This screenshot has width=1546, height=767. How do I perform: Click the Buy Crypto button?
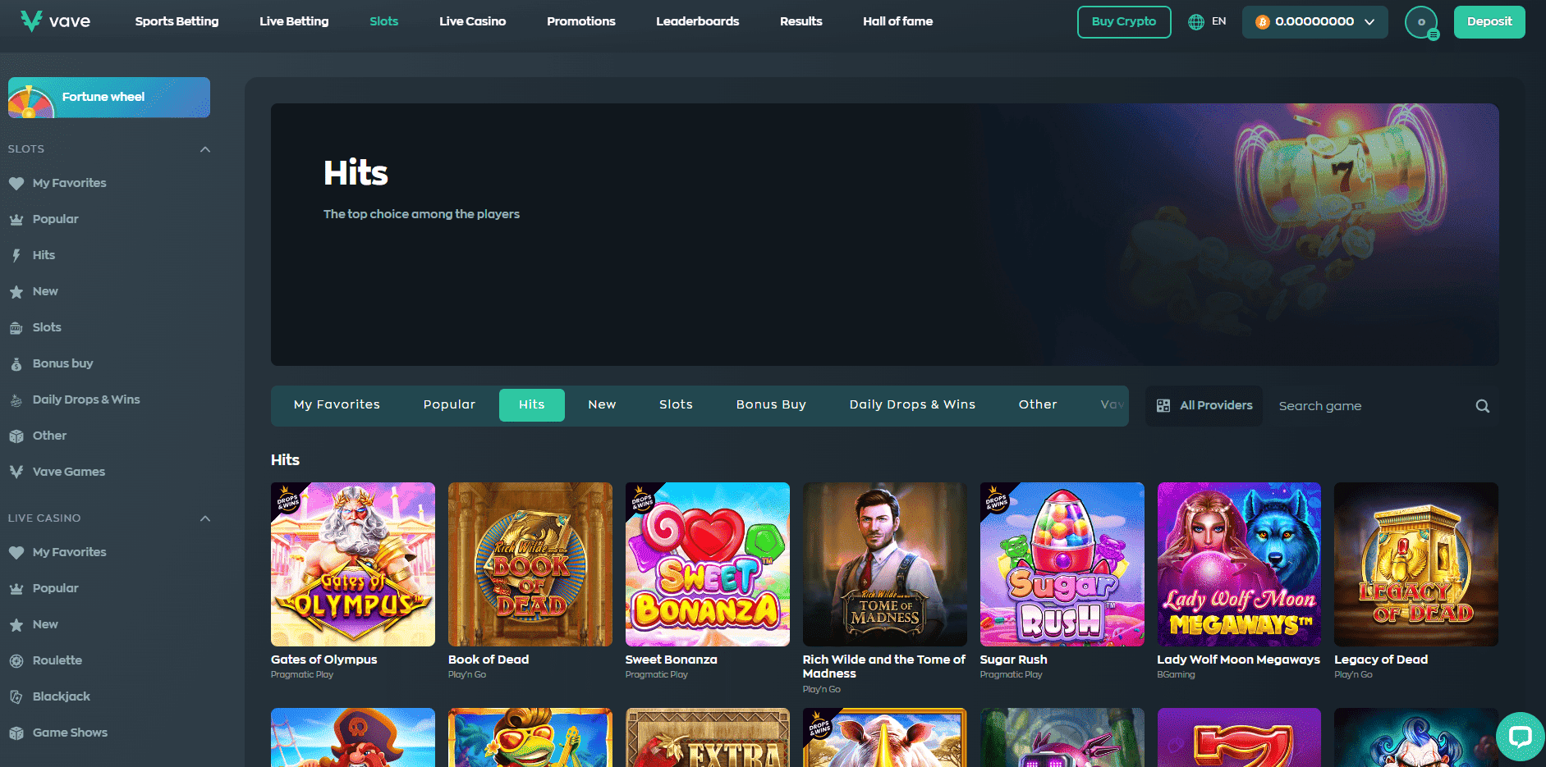(1124, 22)
